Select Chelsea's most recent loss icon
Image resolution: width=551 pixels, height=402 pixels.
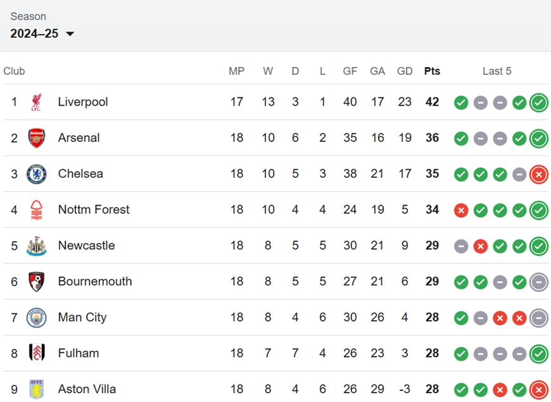(x=539, y=174)
